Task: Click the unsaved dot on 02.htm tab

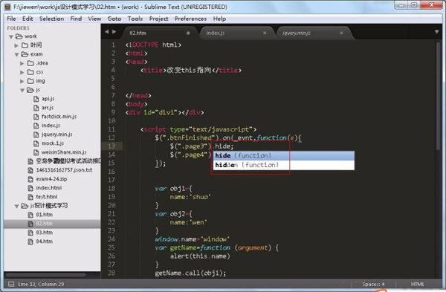Action: click(188, 33)
